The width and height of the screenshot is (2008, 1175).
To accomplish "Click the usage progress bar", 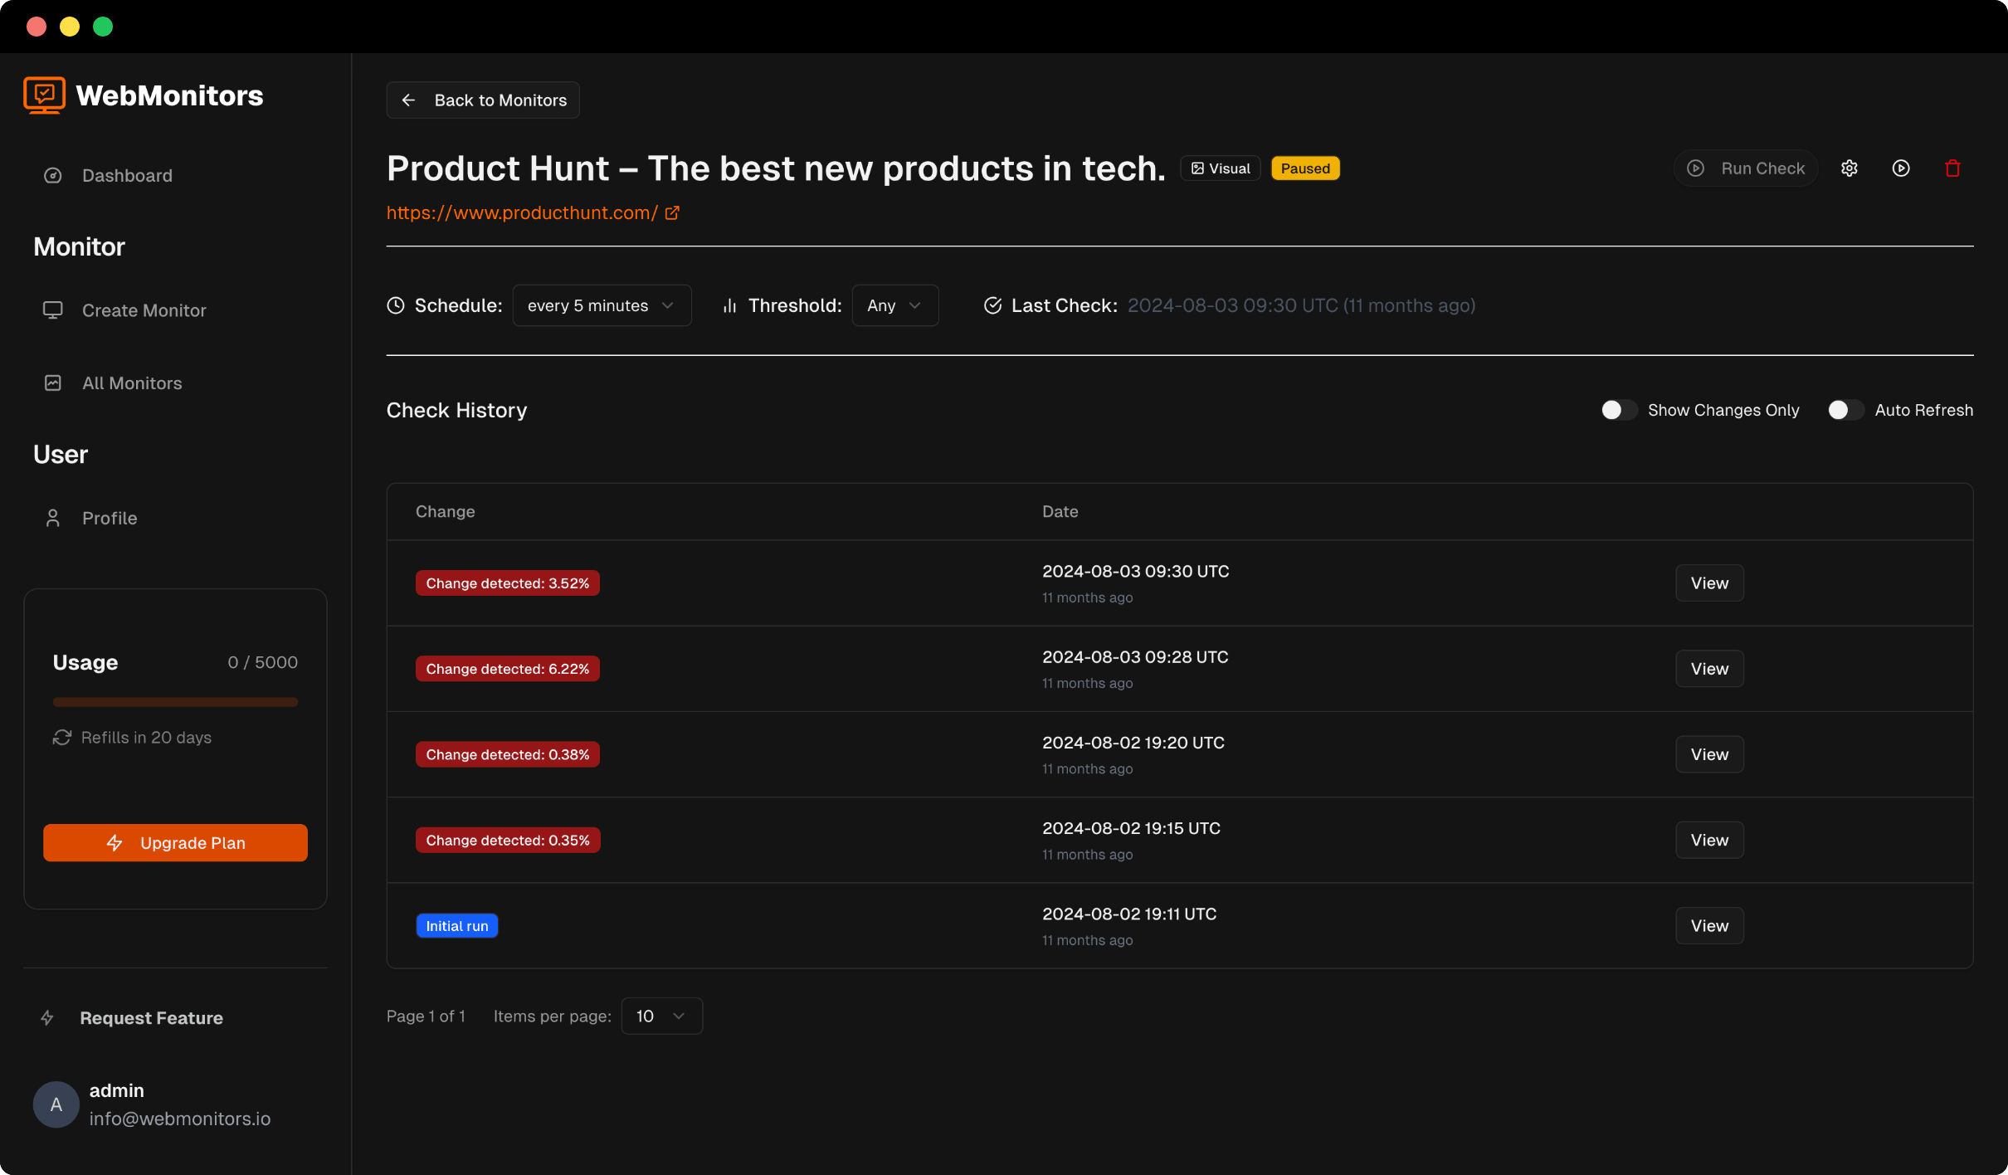I will [x=175, y=702].
